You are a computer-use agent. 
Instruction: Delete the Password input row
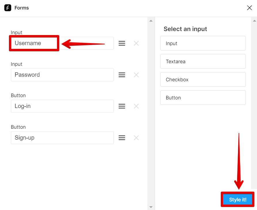(x=136, y=75)
